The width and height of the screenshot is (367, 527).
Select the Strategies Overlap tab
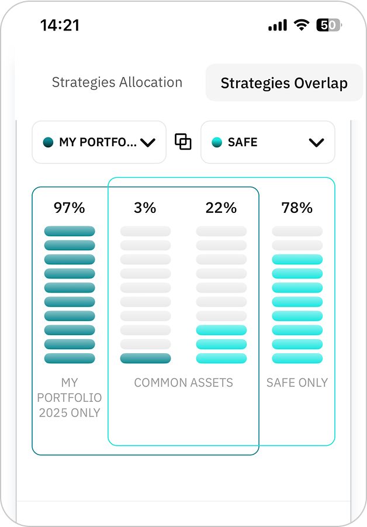pos(284,83)
